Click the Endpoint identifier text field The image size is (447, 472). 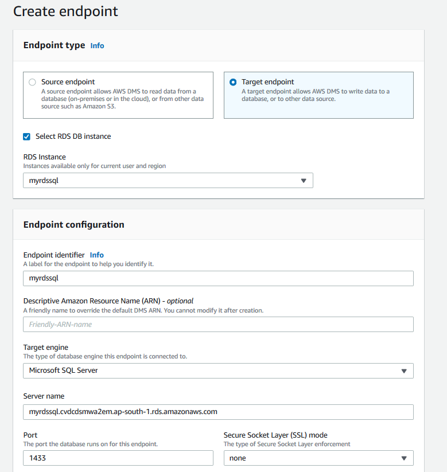(218, 278)
